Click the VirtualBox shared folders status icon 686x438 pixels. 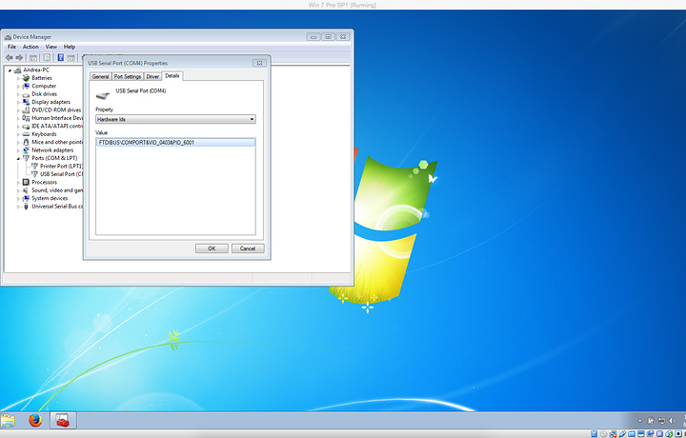point(632,433)
